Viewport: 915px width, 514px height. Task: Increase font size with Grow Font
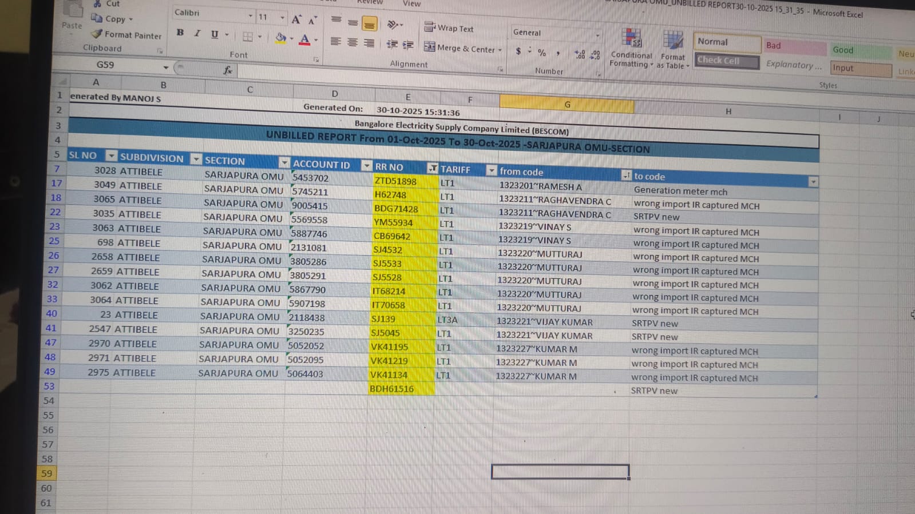point(296,19)
